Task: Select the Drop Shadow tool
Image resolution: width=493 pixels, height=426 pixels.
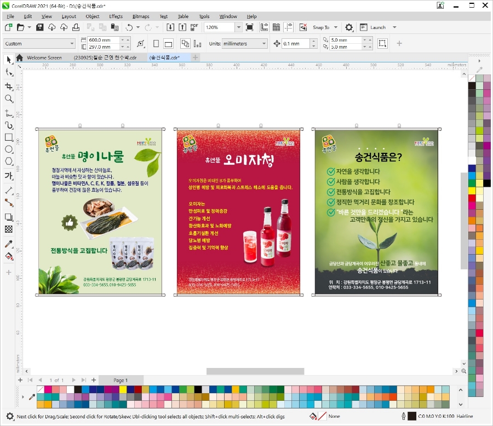Action: (x=9, y=217)
